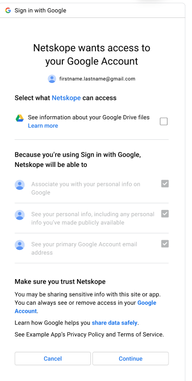The image size is (192, 381).
Task: Click the blue Netskope link
Action: [x=66, y=98]
